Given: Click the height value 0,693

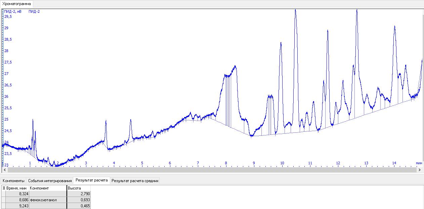Looking at the screenshot, I should (78, 200).
